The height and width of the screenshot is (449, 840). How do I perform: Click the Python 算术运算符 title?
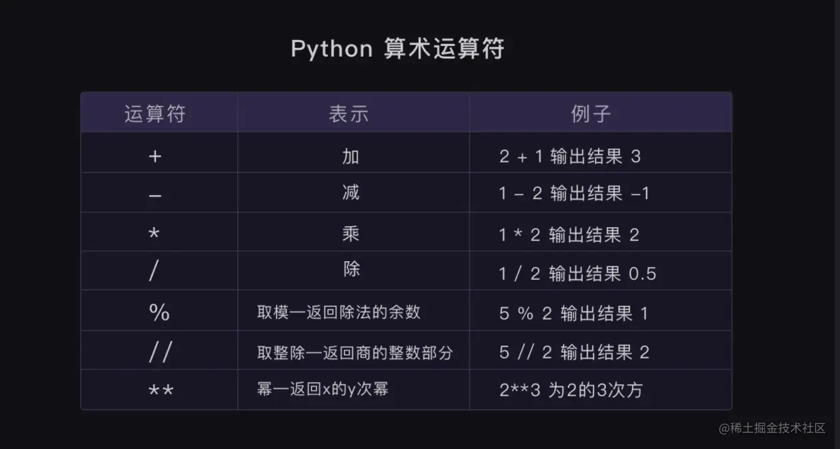click(397, 49)
